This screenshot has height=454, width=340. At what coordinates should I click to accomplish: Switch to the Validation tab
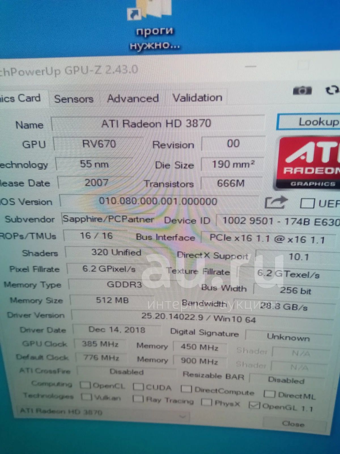click(x=197, y=98)
